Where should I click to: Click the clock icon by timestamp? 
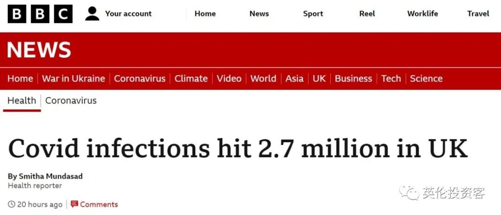pos(12,204)
